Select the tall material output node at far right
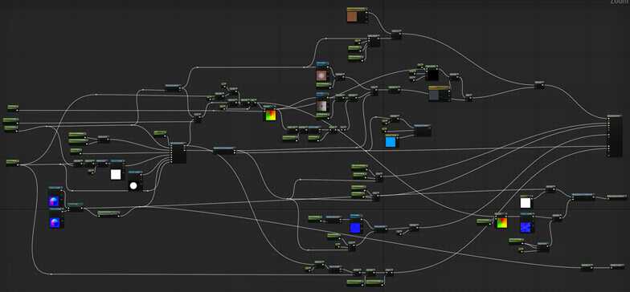The image size is (630, 292). pyautogui.click(x=614, y=136)
